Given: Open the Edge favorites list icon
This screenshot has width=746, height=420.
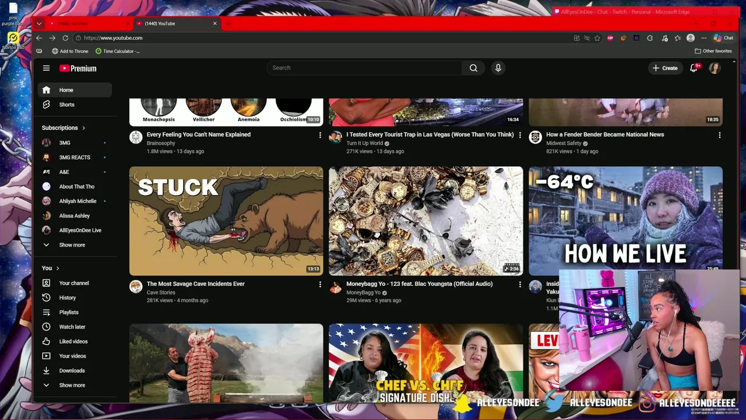Looking at the screenshot, I should pos(677,38).
